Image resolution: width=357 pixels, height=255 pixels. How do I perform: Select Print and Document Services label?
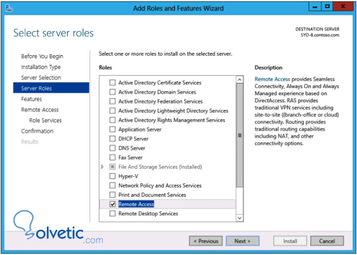pyautogui.click(x=152, y=195)
